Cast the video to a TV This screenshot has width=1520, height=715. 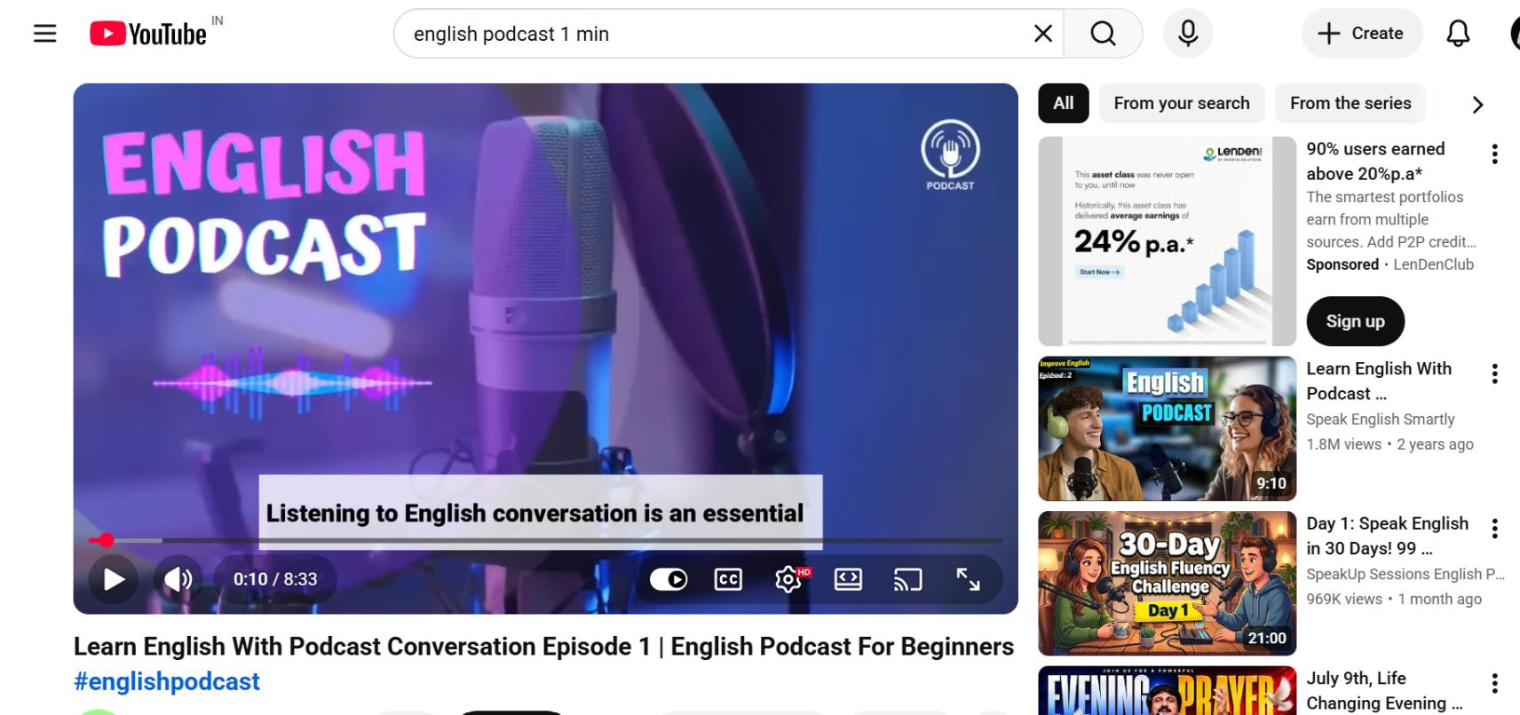(907, 579)
